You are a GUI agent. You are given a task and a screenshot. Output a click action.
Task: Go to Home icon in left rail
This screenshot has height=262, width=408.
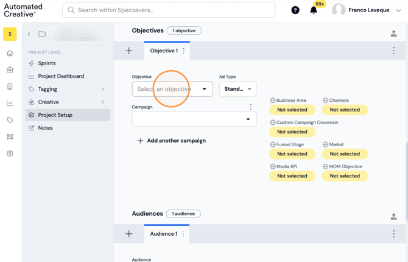(x=10, y=53)
